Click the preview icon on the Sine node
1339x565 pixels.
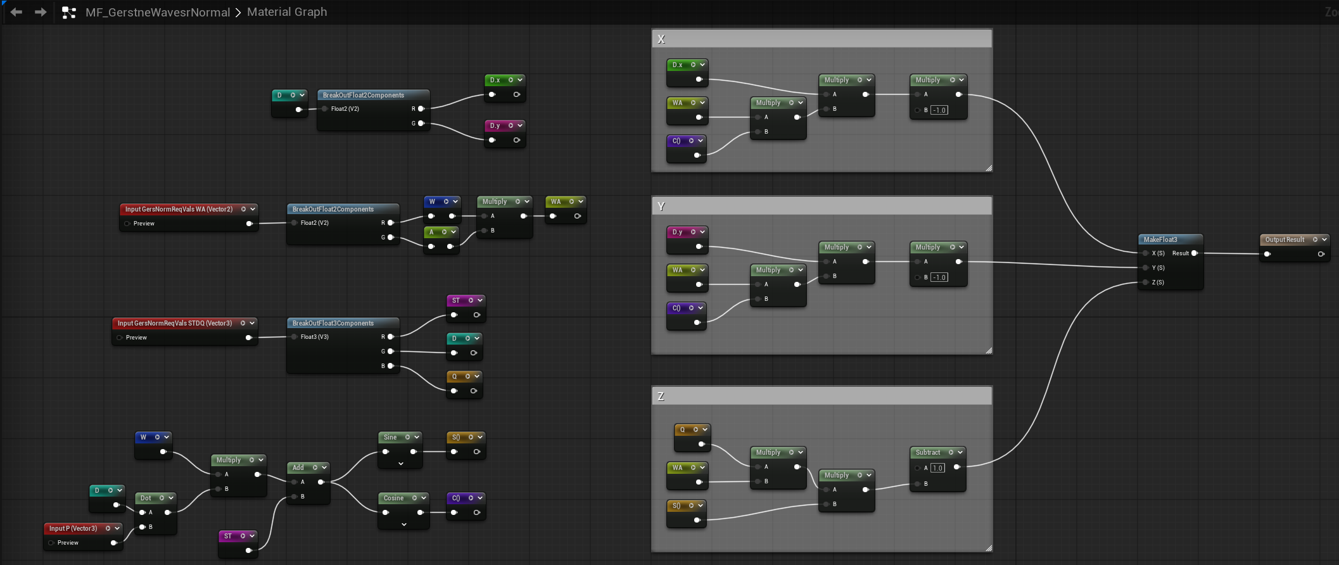[x=407, y=437]
